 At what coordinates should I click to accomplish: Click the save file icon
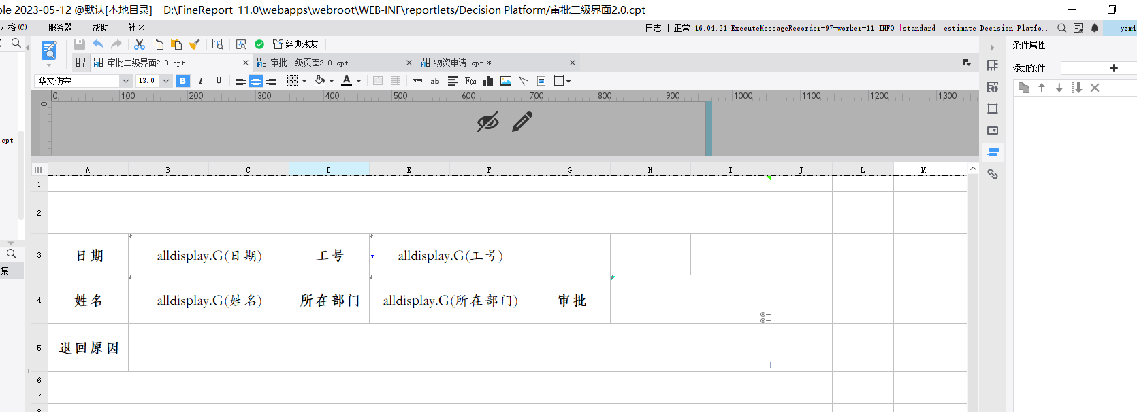(x=80, y=44)
